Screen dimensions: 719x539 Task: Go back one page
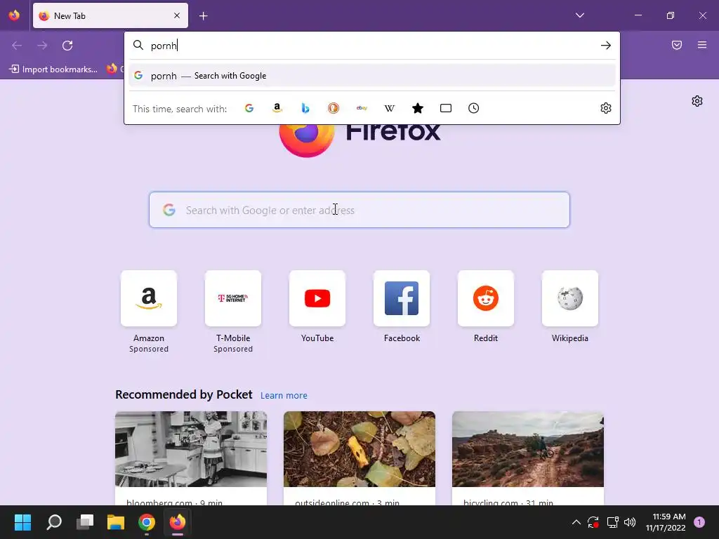[17, 46]
